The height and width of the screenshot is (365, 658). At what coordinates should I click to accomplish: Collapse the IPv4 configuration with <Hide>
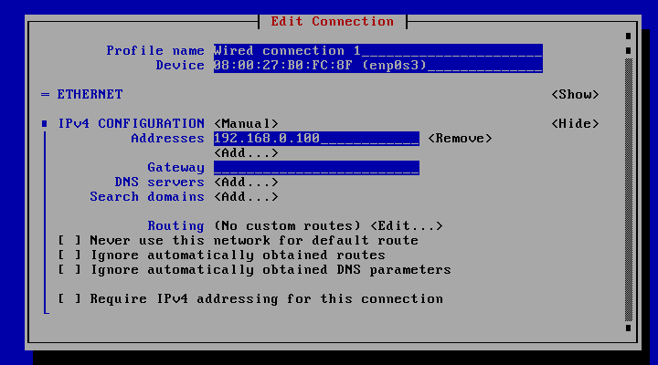pos(575,123)
